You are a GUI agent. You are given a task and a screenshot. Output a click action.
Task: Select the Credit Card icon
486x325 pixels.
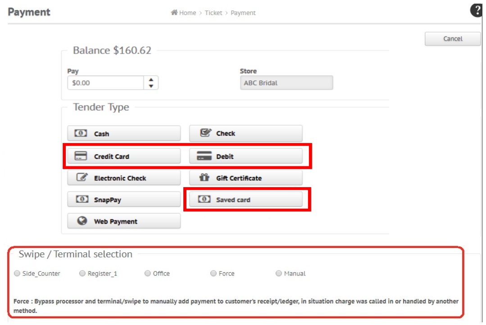(80, 155)
